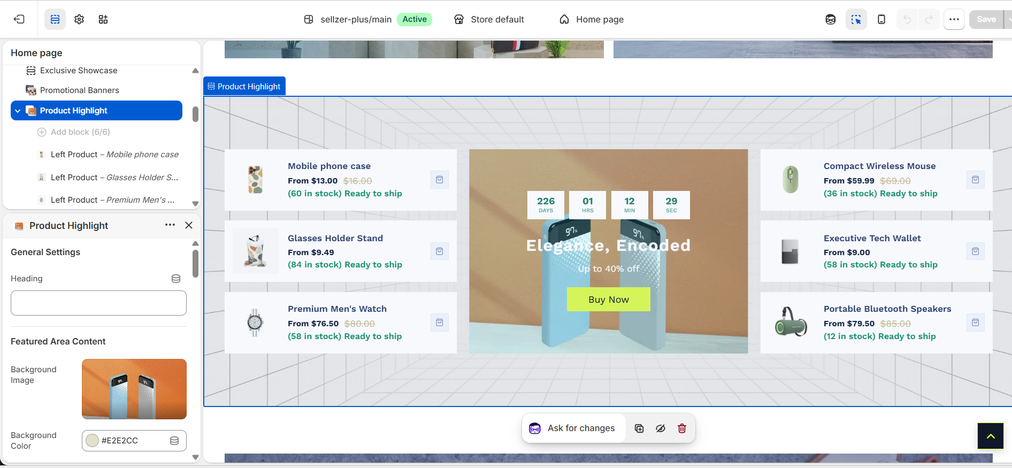Click the redo arrow

pyautogui.click(x=929, y=19)
